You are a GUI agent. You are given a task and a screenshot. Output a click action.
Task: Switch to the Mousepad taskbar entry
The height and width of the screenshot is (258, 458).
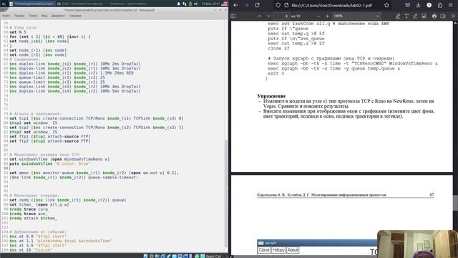[x=31, y=4]
